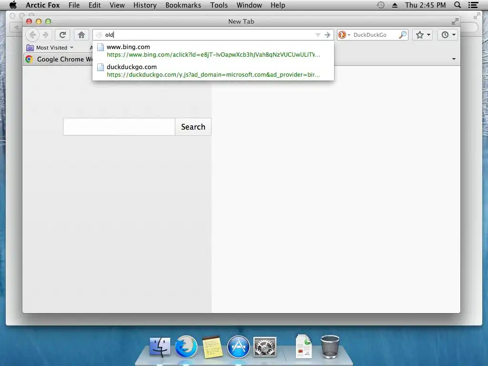488x366 pixels.
Task: Zoom the window with green button
Action: tap(48, 21)
